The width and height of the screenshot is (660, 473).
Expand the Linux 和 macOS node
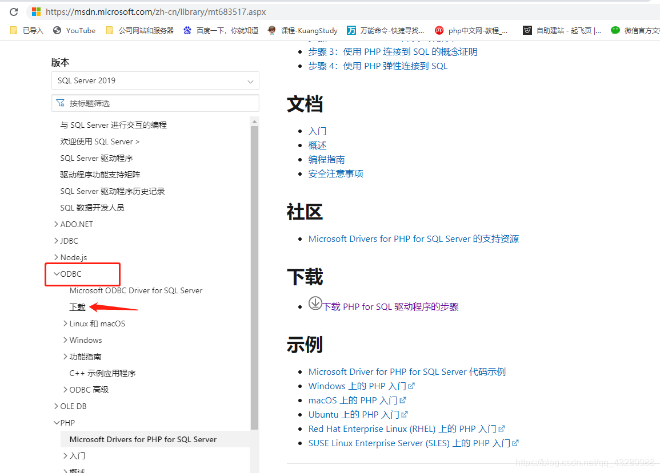pyautogui.click(x=65, y=324)
